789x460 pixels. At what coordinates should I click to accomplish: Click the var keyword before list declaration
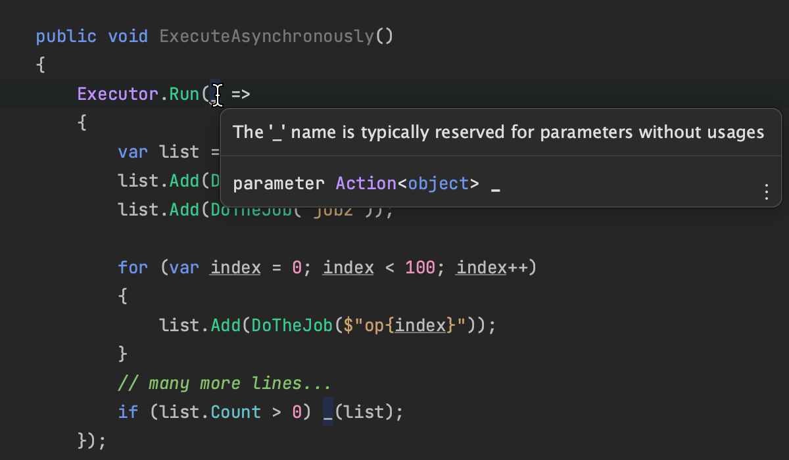click(133, 152)
